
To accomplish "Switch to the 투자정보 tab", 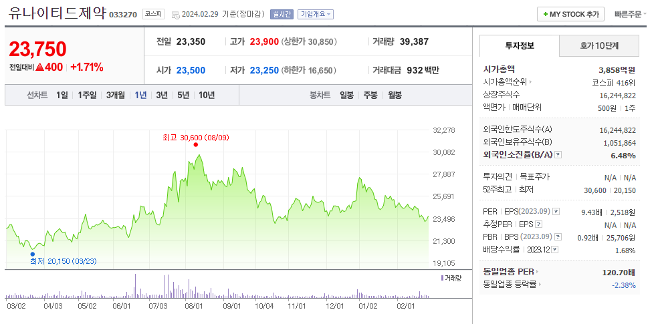I will (519, 45).
